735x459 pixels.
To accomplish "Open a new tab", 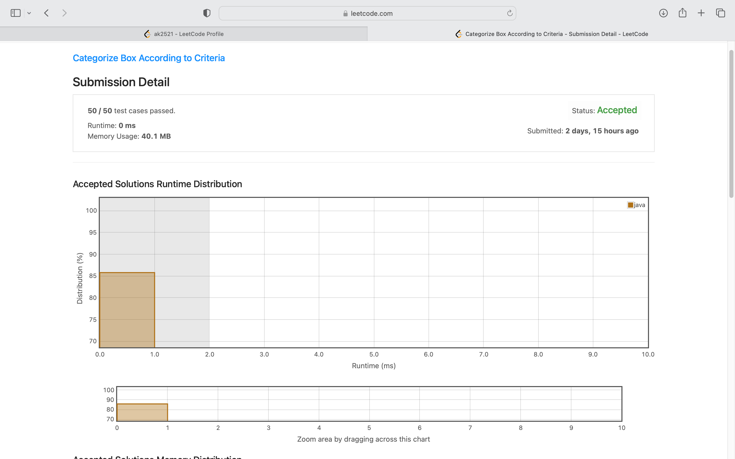I will point(701,13).
